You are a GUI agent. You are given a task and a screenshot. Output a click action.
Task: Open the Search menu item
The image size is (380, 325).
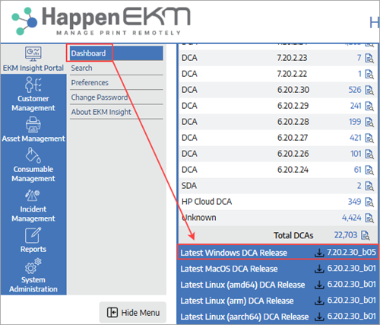point(116,68)
